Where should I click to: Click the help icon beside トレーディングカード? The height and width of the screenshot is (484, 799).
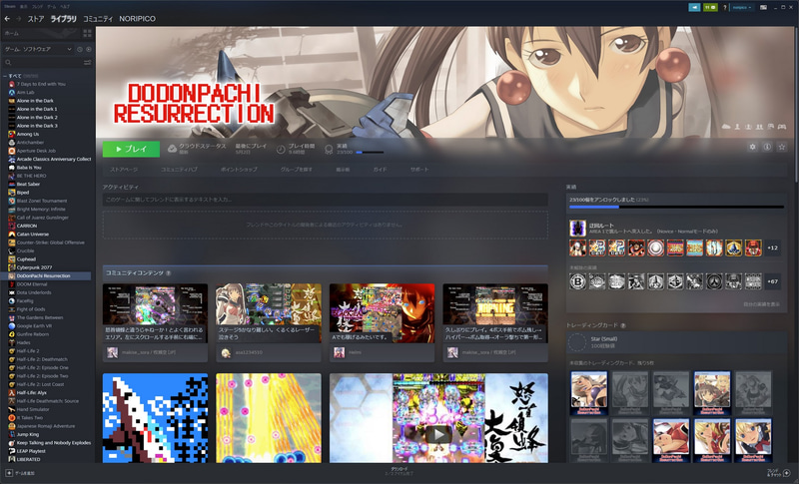pyautogui.click(x=623, y=325)
